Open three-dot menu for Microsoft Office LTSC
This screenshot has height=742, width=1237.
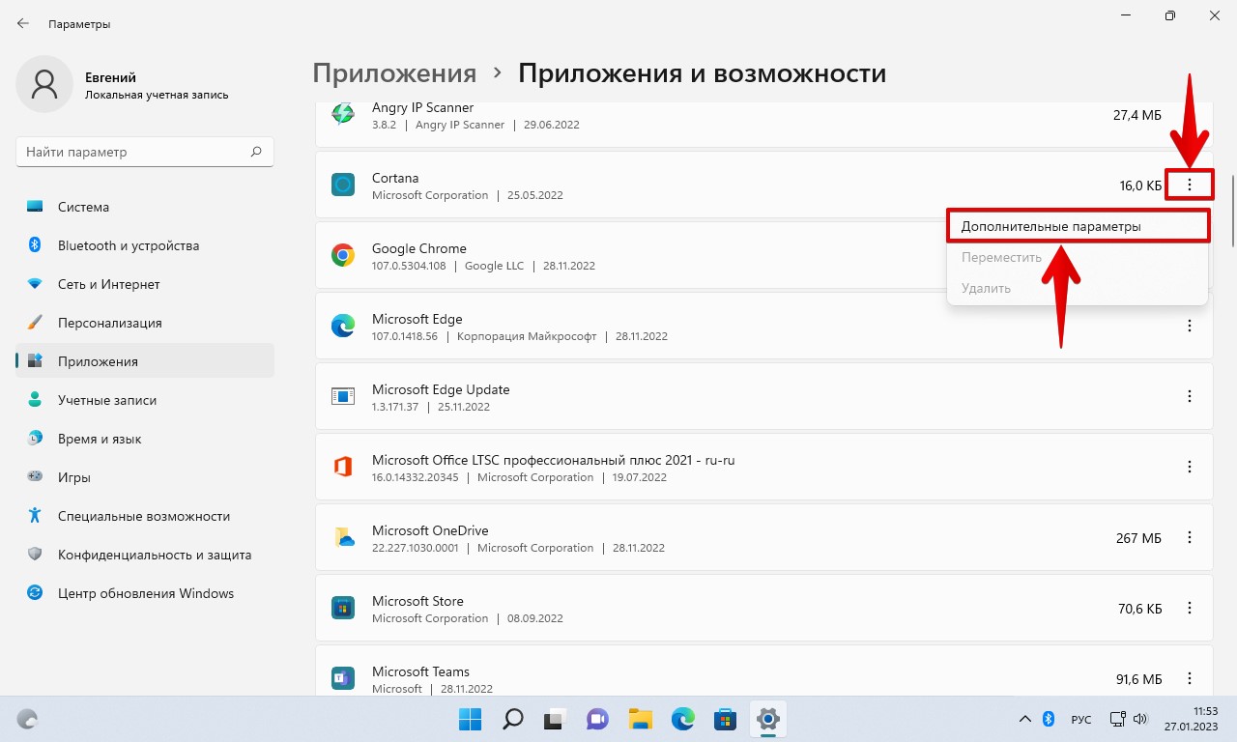tap(1190, 467)
